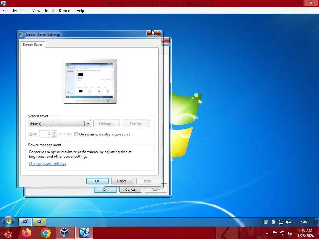Open the VirtualBox Help menu
Viewport: 319px width, 239px height.
(x=80, y=11)
